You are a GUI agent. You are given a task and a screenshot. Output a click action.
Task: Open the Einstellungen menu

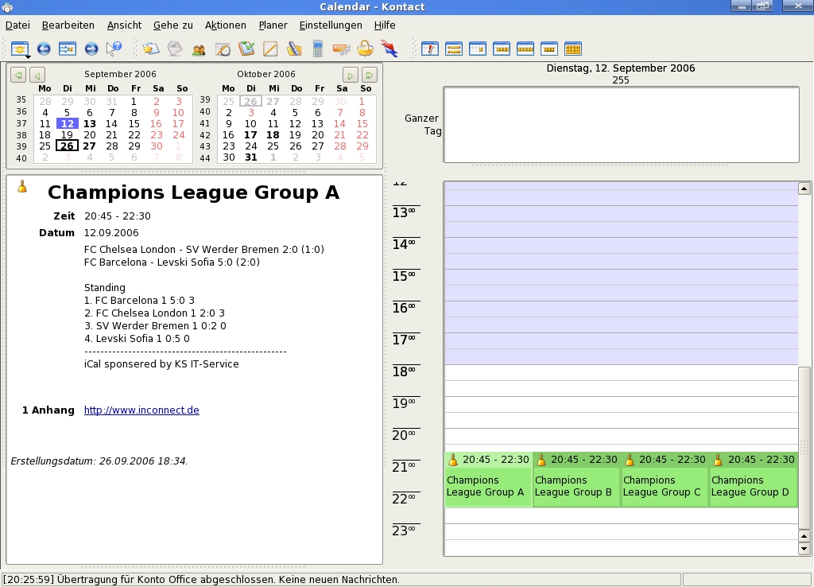pos(331,25)
